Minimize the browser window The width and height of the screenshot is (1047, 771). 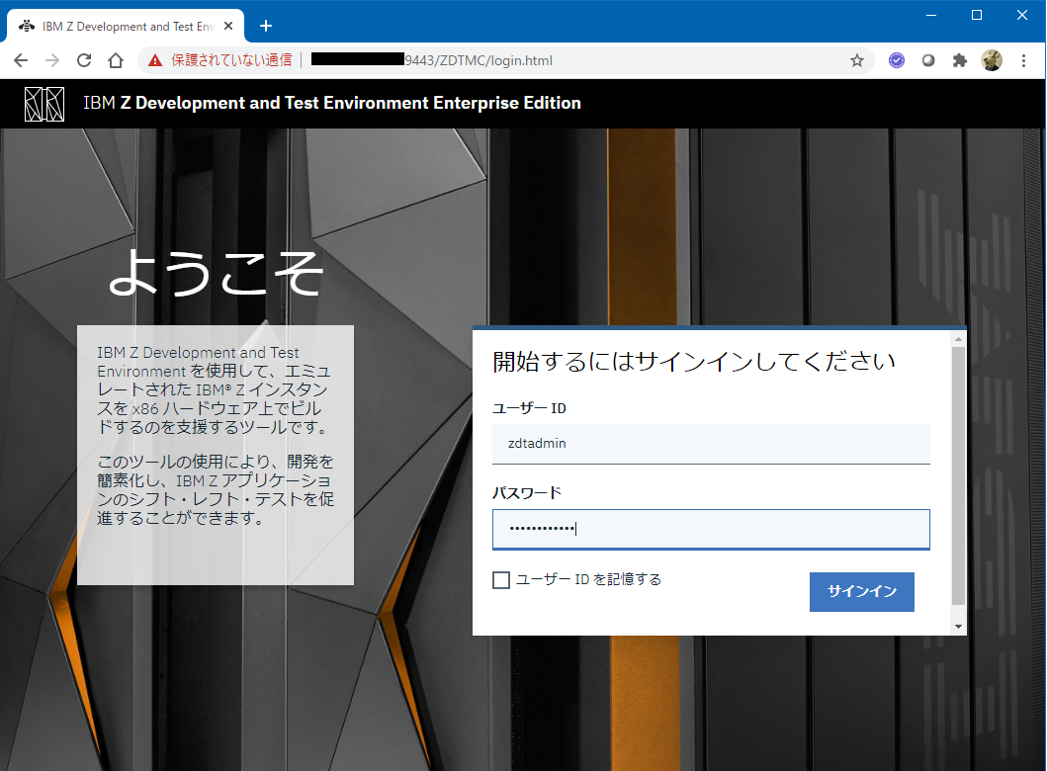coord(930,15)
